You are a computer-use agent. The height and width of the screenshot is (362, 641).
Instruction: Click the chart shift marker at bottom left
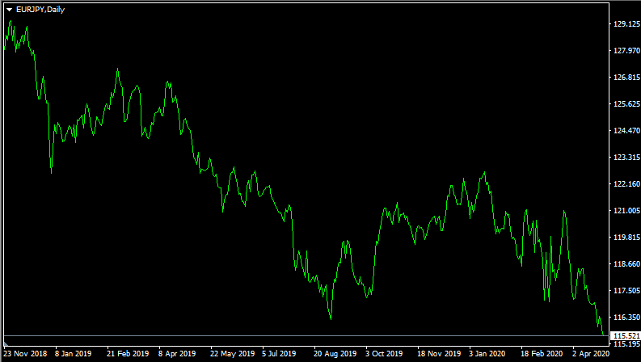click(6, 343)
